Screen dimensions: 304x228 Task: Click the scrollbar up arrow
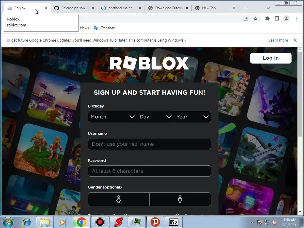(x=300, y=50)
